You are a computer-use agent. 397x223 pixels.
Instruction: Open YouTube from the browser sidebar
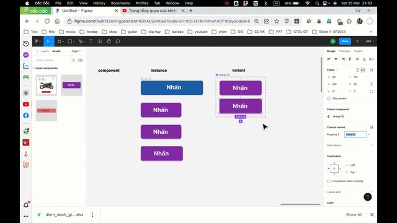coord(26,104)
